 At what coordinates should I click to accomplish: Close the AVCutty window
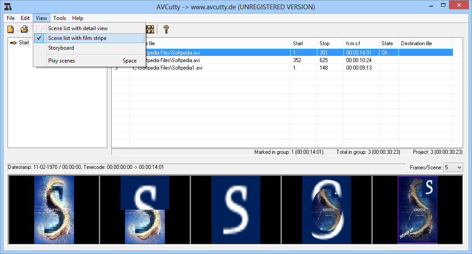(459, 5)
